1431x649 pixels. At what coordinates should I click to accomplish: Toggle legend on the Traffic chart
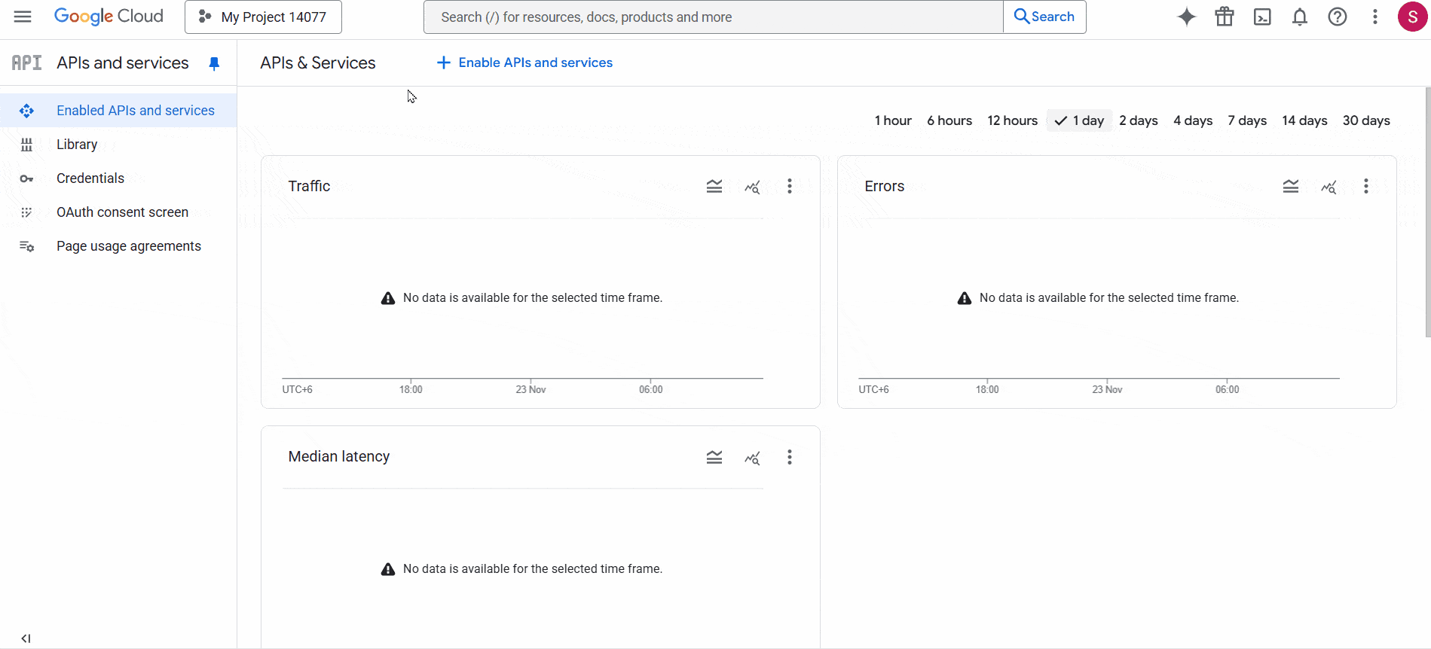[714, 186]
